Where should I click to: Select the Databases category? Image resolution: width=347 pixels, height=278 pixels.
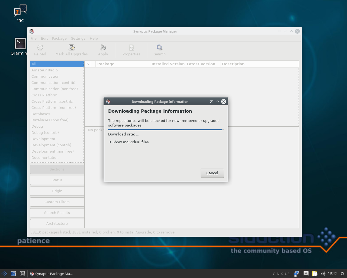57,114
